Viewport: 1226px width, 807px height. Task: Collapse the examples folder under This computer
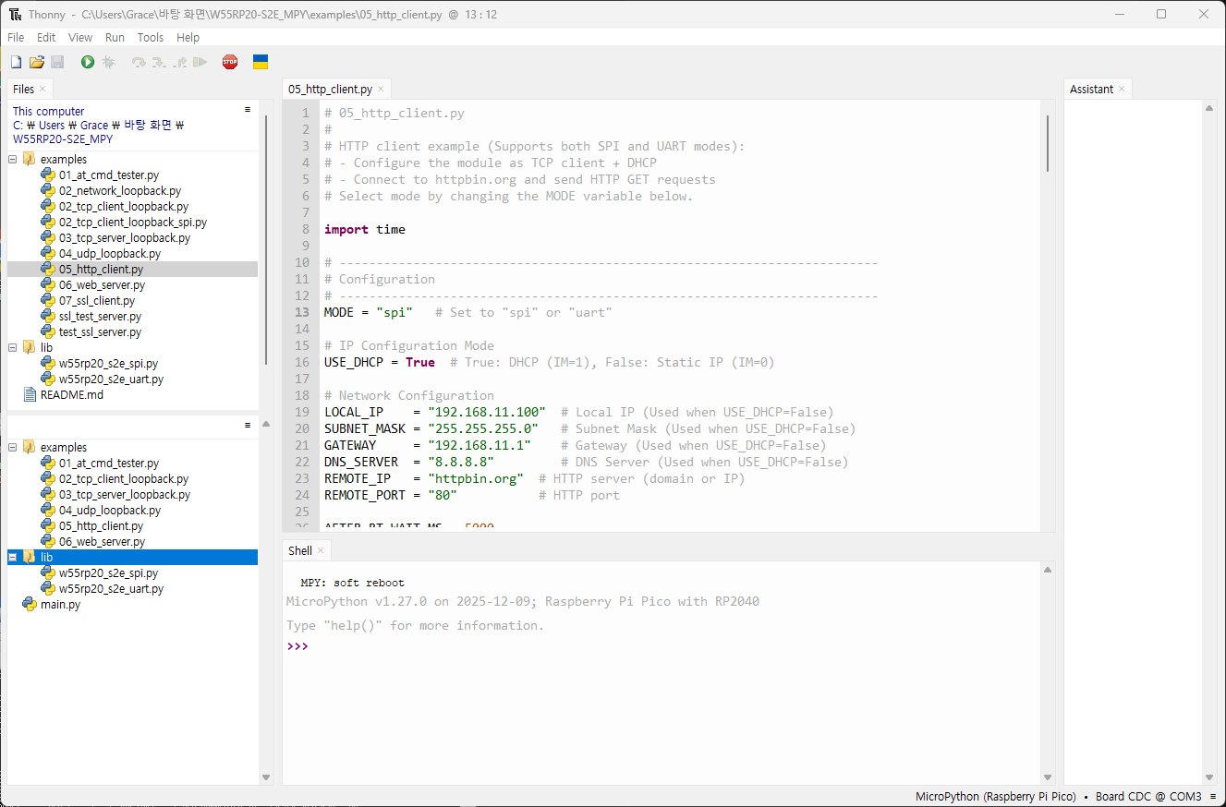coord(13,160)
